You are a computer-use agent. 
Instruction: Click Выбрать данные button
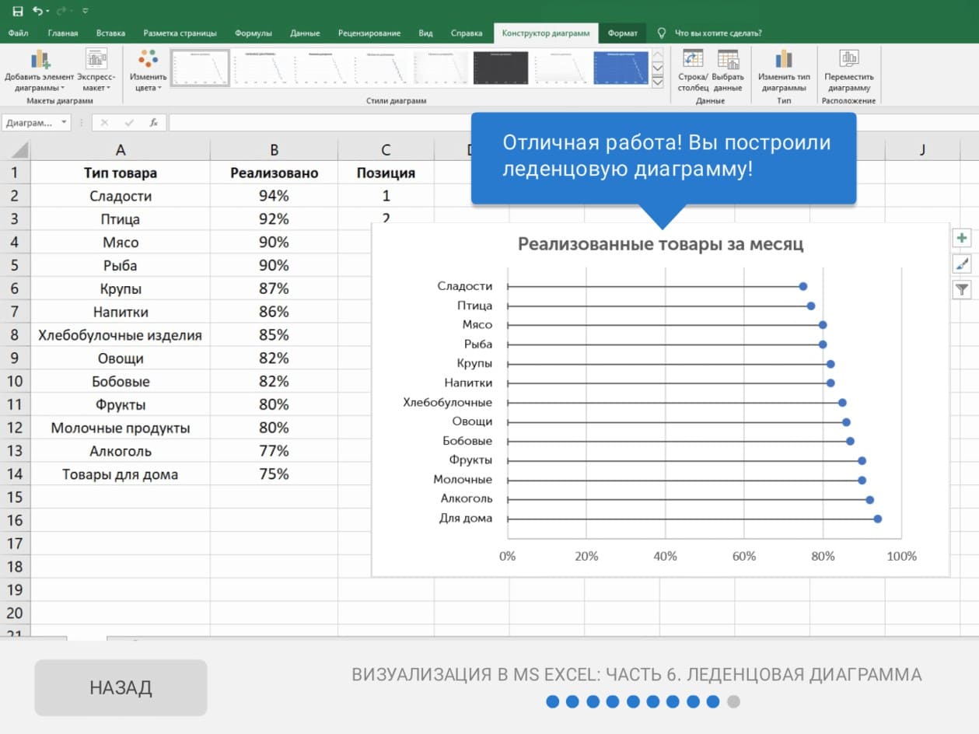point(728,71)
